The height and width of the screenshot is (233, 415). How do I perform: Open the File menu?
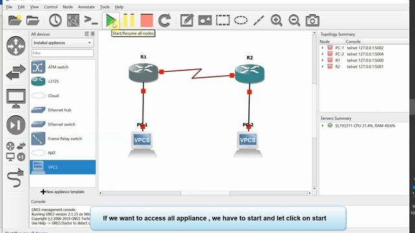pyautogui.click(x=9, y=7)
